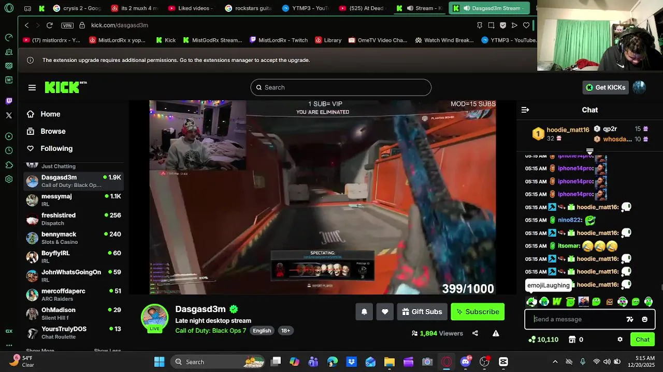Click the chat translate icon in message box
Image resolution: width=663 pixels, height=372 pixels.
pyautogui.click(x=630, y=319)
